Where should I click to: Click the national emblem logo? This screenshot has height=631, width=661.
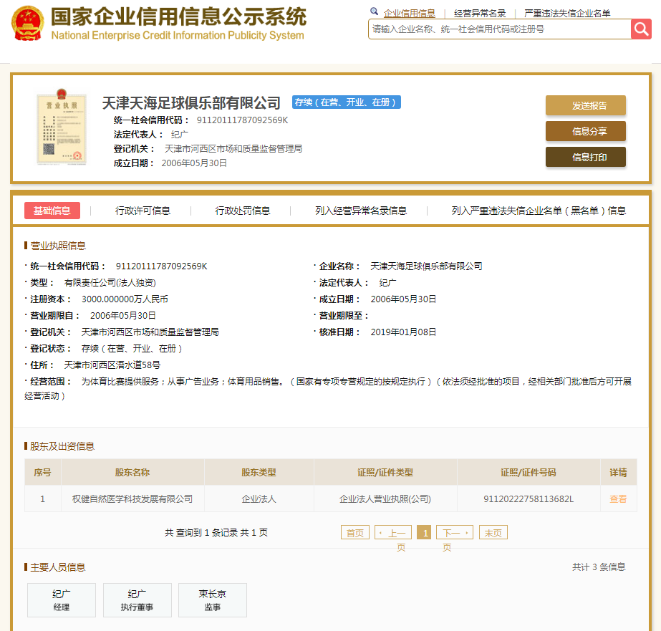27,24
